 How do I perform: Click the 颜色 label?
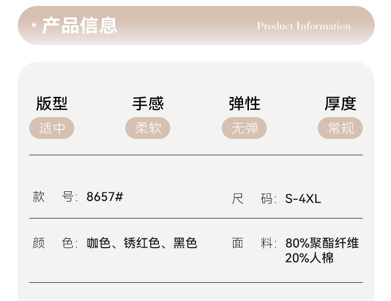55,243
